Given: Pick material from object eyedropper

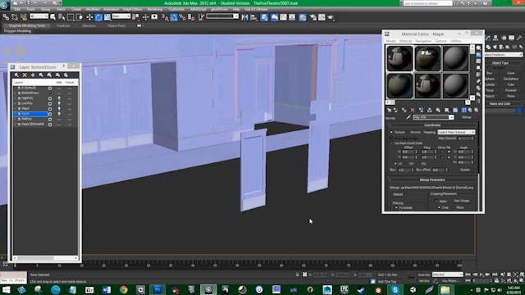Looking at the screenshot, I should click(409, 117).
